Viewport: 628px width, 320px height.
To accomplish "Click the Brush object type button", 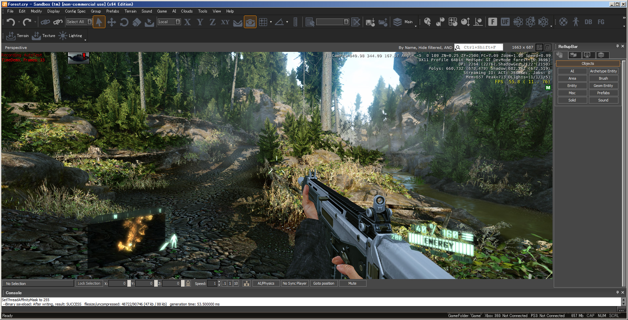I will 603,78.
